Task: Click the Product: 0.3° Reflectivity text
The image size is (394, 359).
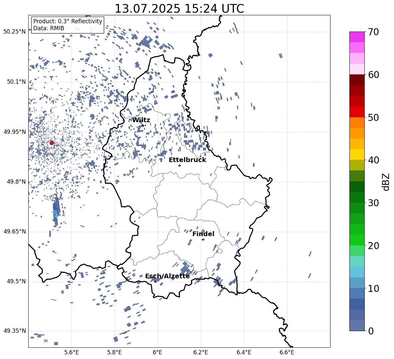Action: [x=68, y=21]
